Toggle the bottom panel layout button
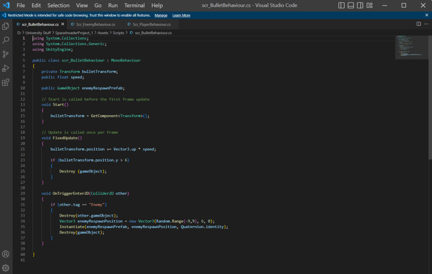Image resolution: width=432 pixels, height=274 pixels. 351,5
